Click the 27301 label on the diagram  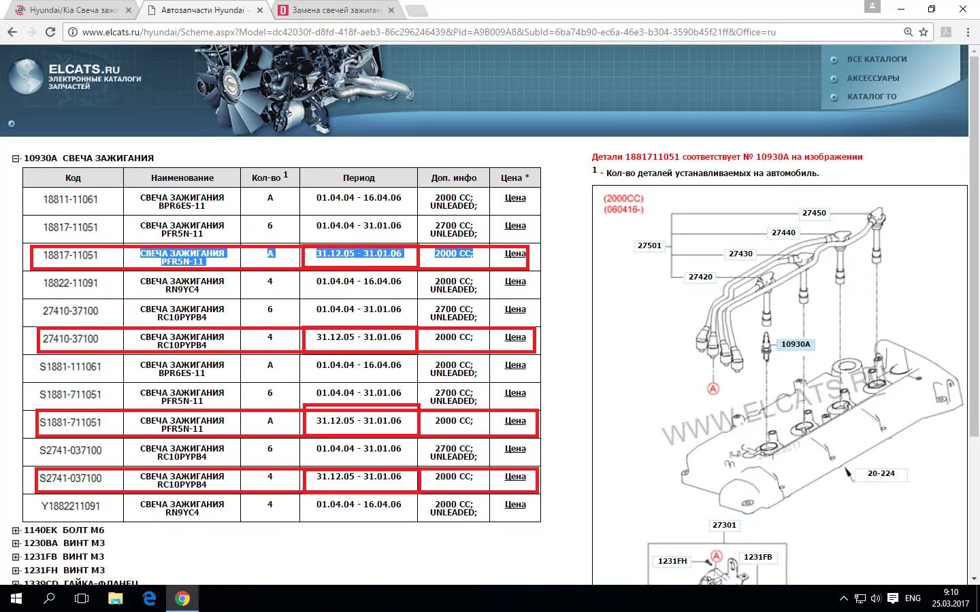click(724, 525)
